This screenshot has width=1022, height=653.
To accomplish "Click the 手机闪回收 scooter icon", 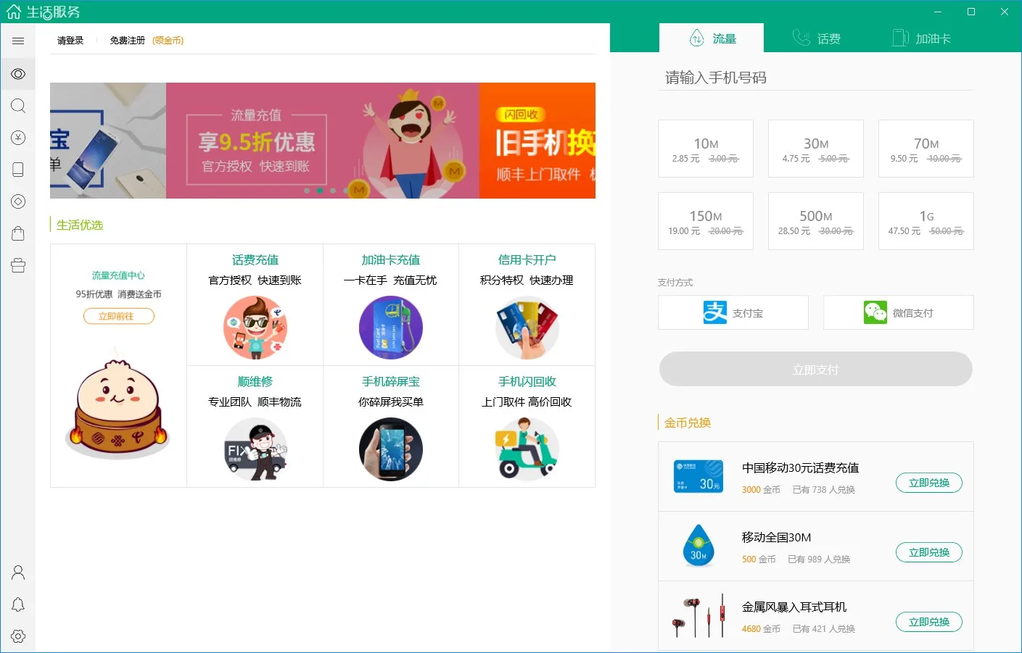I will [x=527, y=449].
